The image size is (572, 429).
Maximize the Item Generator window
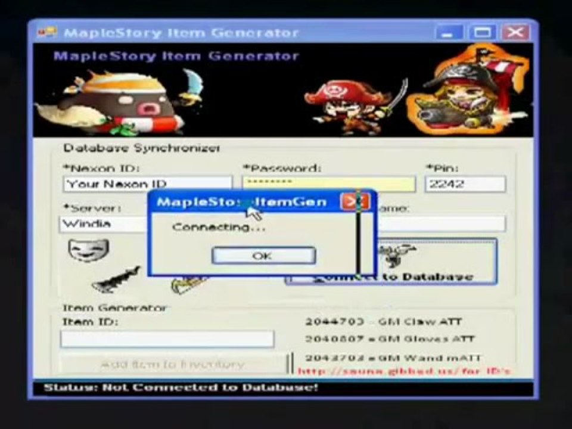pyautogui.click(x=482, y=32)
